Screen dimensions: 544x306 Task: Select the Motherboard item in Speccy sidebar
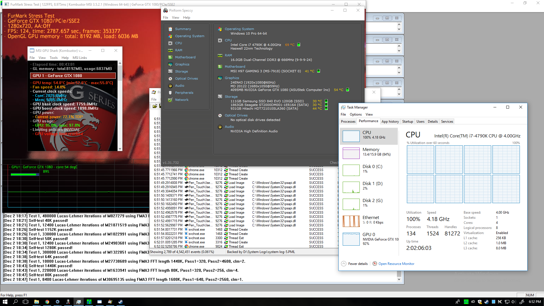tap(185, 57)
